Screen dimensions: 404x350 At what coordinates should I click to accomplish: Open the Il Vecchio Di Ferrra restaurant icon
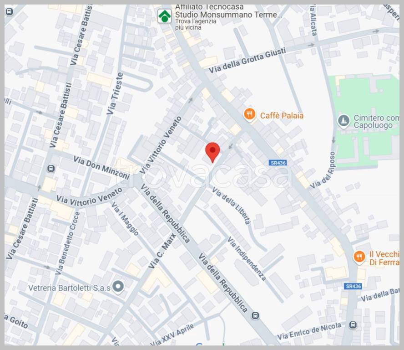pyautogui.click(x=359, y=257)
